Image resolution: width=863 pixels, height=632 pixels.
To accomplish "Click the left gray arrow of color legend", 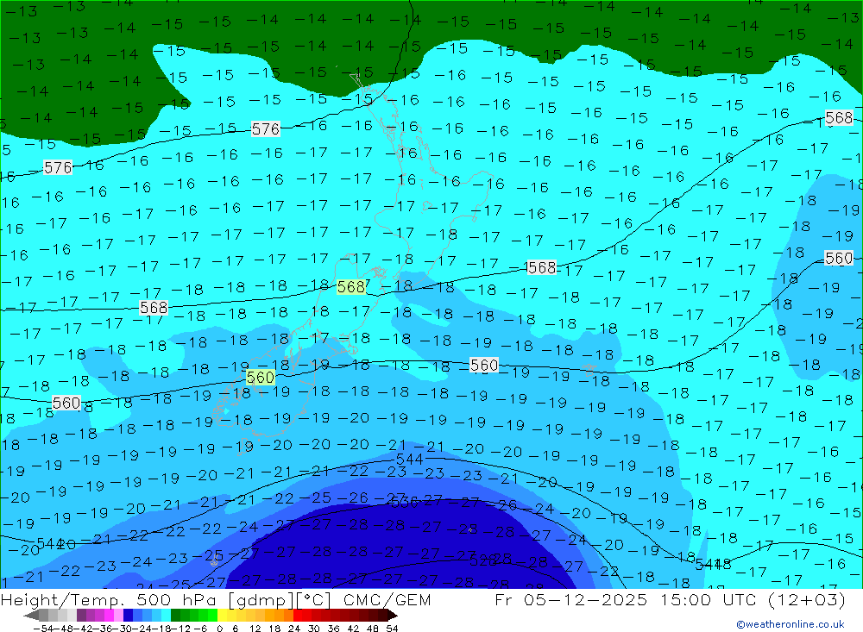I will point(32,615).
